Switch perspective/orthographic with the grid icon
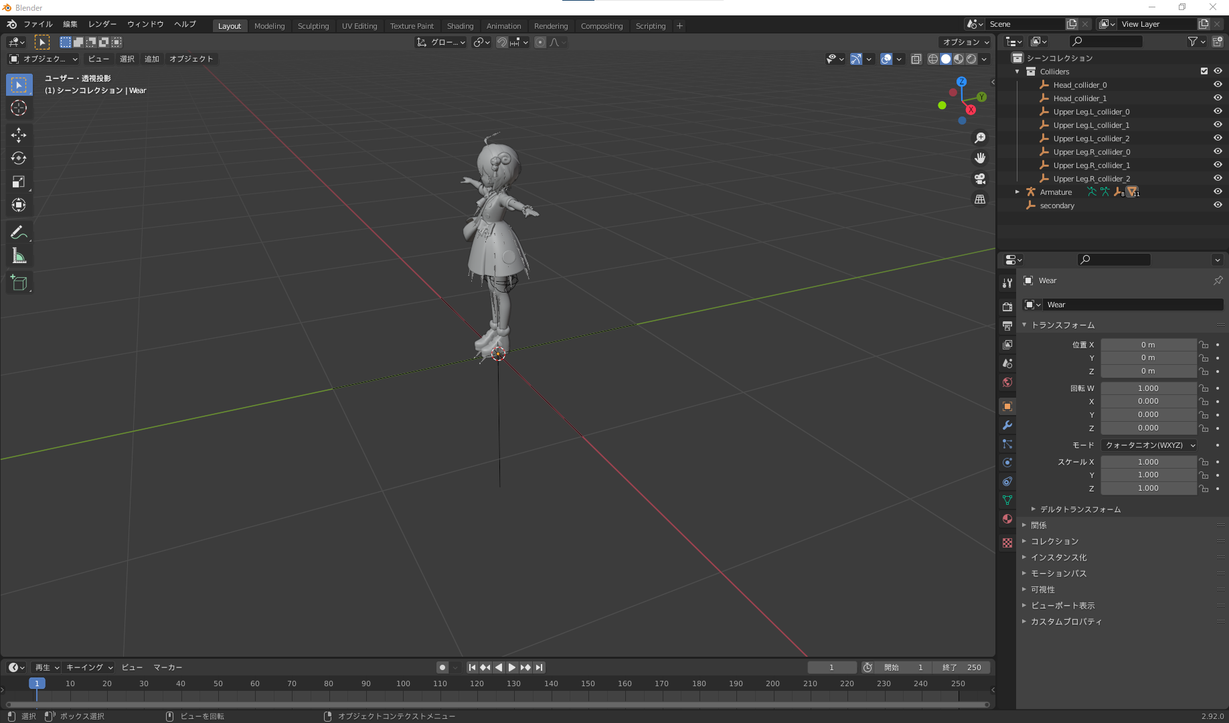The image size is (1229, 723). pyautogui.click(x=980, y=199)
